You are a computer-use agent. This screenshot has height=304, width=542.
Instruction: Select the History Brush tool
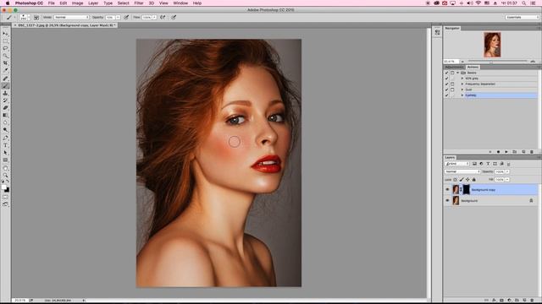tap(5, 100)
